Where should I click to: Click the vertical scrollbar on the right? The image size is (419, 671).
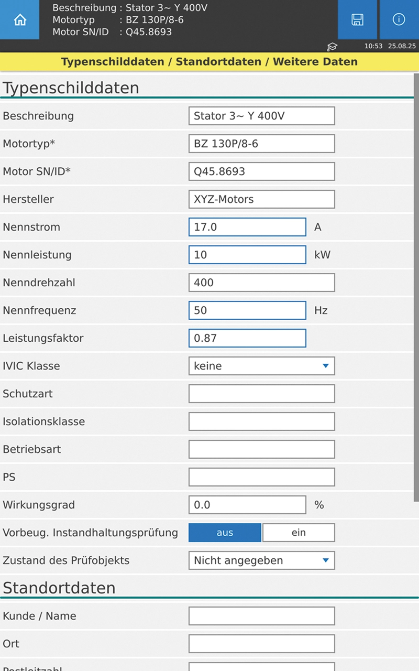pos(416,288)
